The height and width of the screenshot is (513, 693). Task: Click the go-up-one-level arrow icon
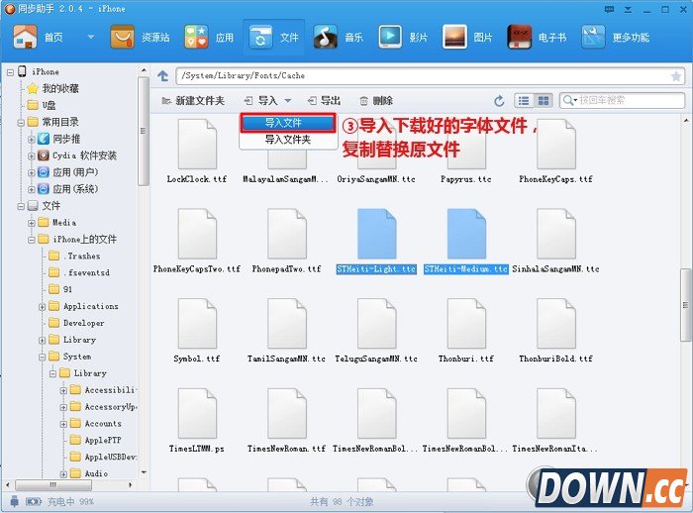tap(163, 76)
